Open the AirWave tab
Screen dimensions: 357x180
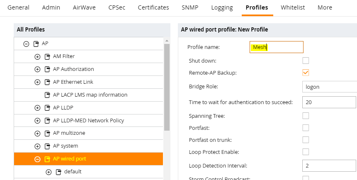84,7
